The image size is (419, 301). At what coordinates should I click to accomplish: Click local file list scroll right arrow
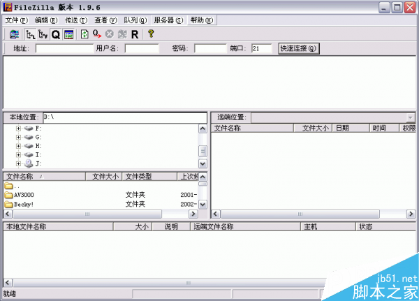click(x=193, y=214)
